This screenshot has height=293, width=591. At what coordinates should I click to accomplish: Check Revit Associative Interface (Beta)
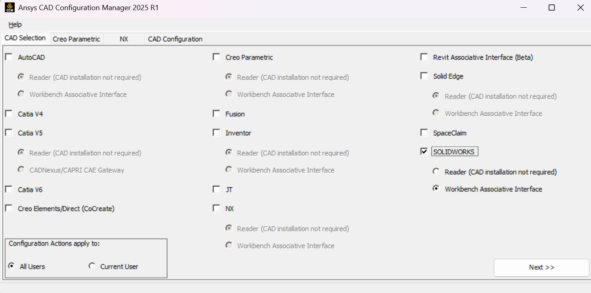point(424,57)
